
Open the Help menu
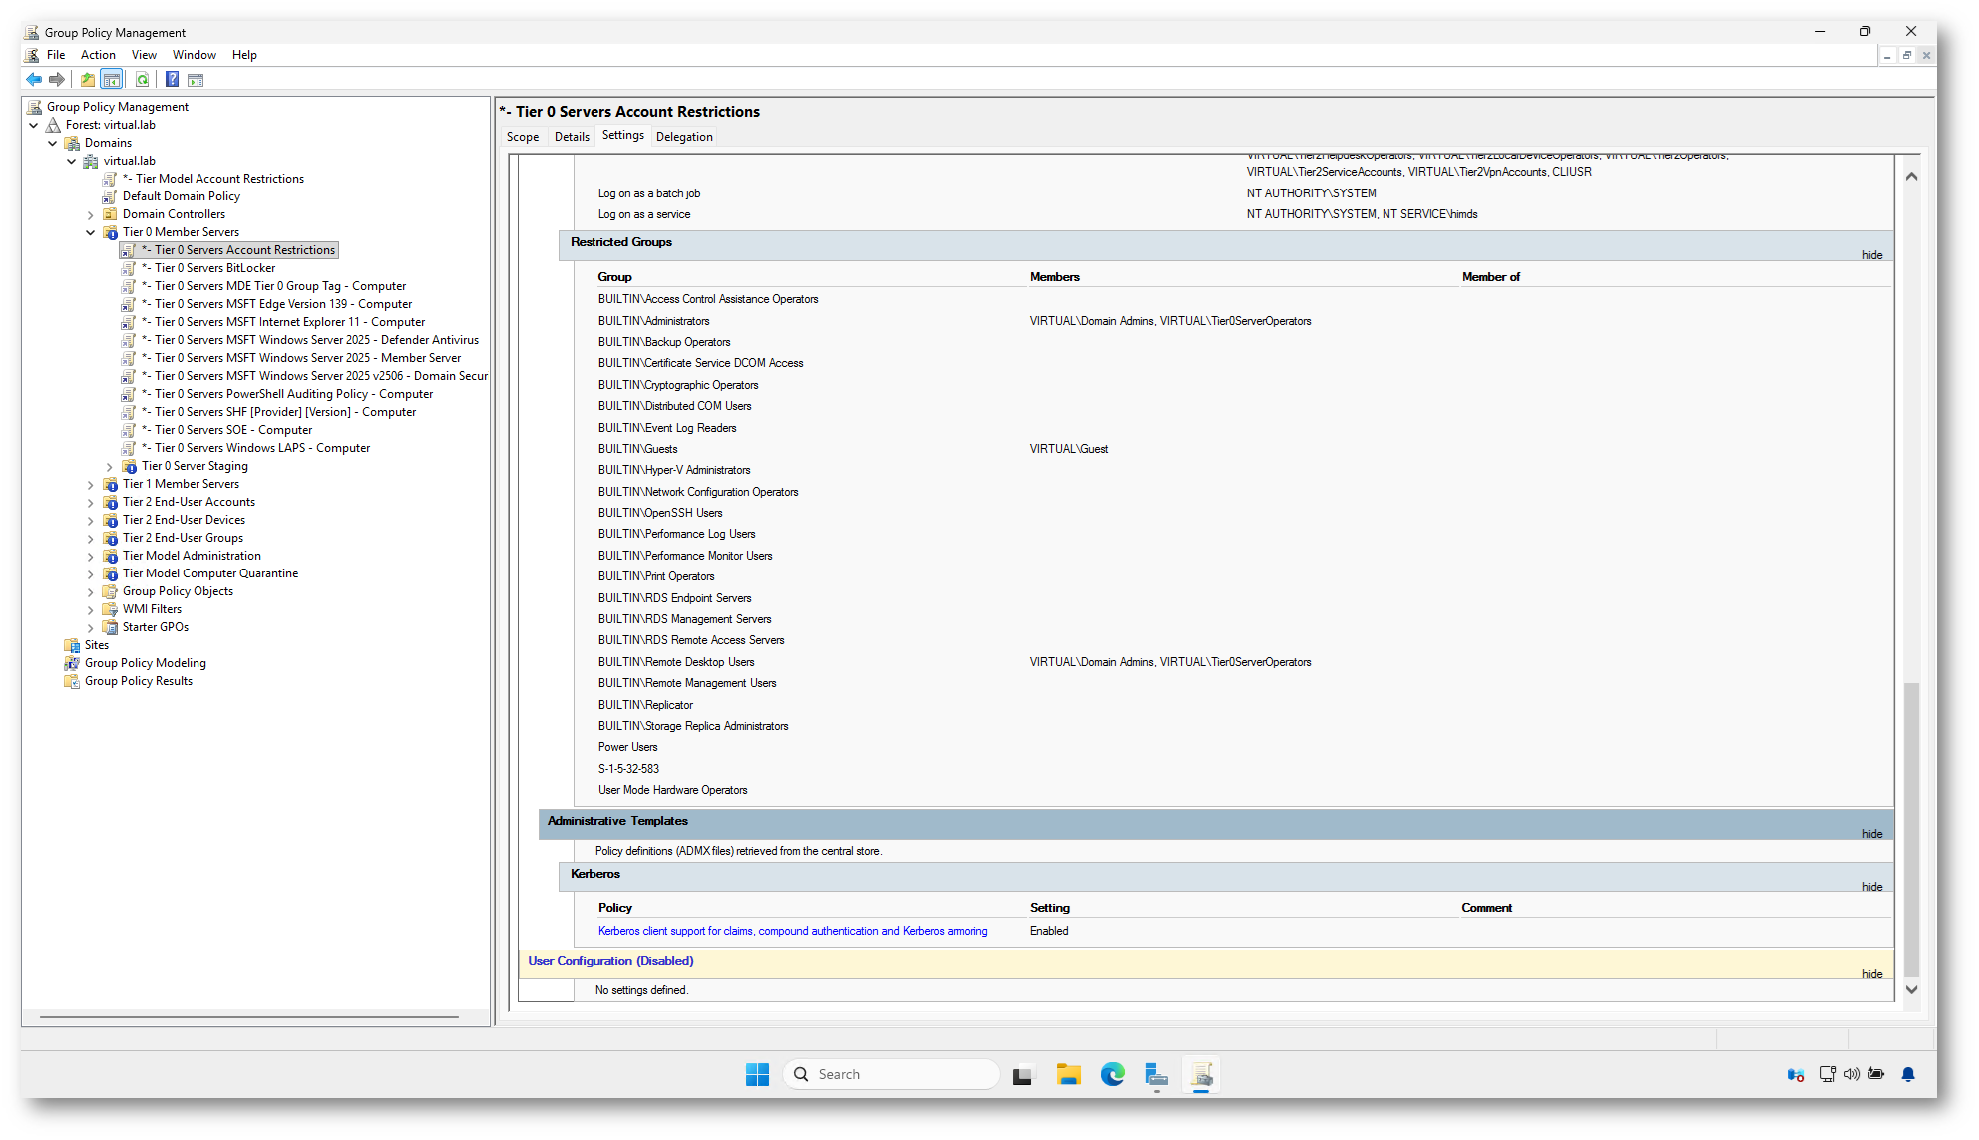point(244,55)
